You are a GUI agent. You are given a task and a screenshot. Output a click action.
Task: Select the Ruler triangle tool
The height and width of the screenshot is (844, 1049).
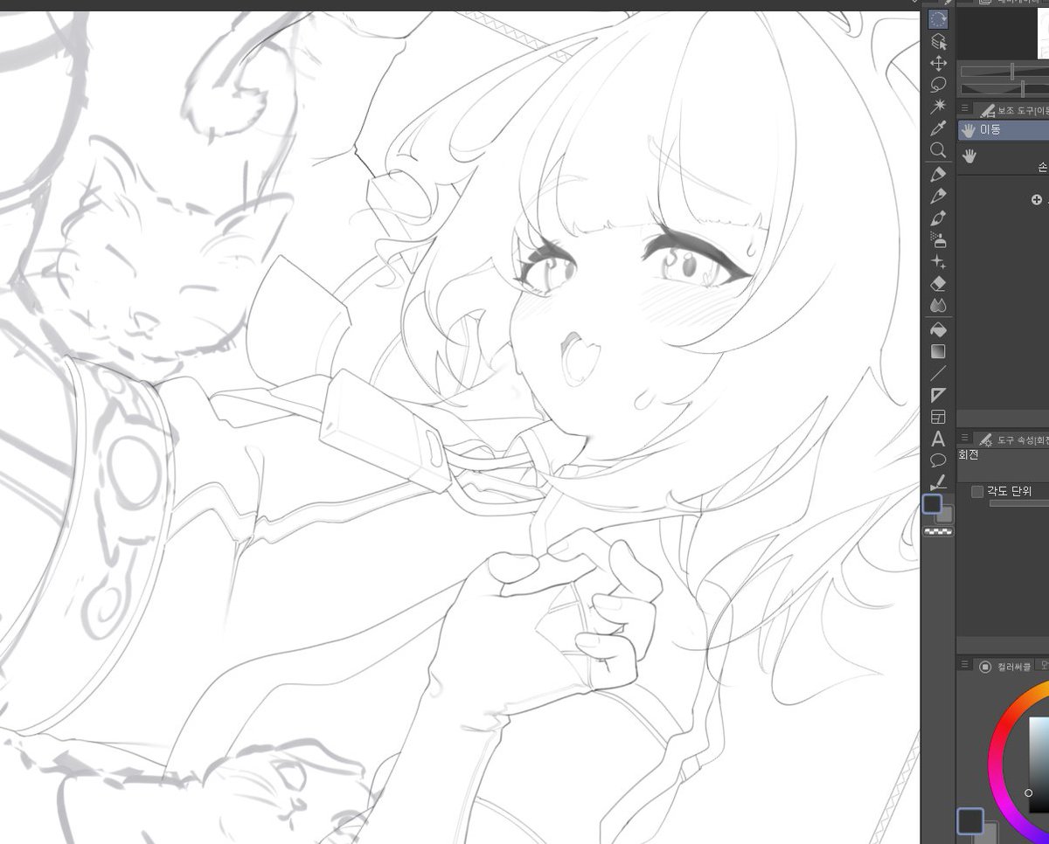(x=938, y=395)
